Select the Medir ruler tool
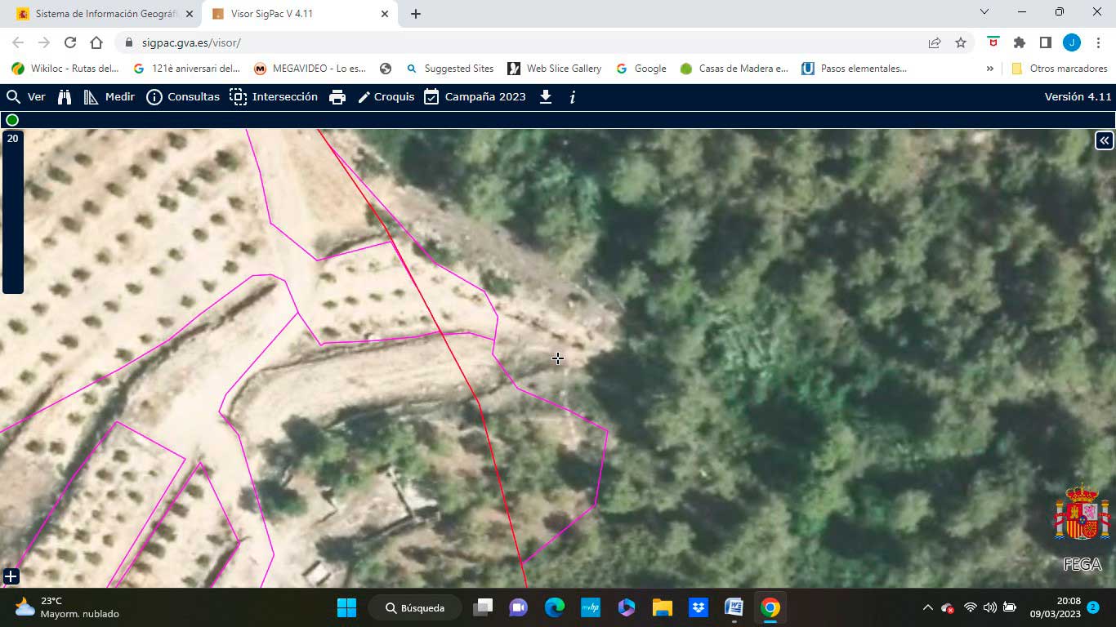The width and height of the screenshot is (1116, 627). [109, 97]
